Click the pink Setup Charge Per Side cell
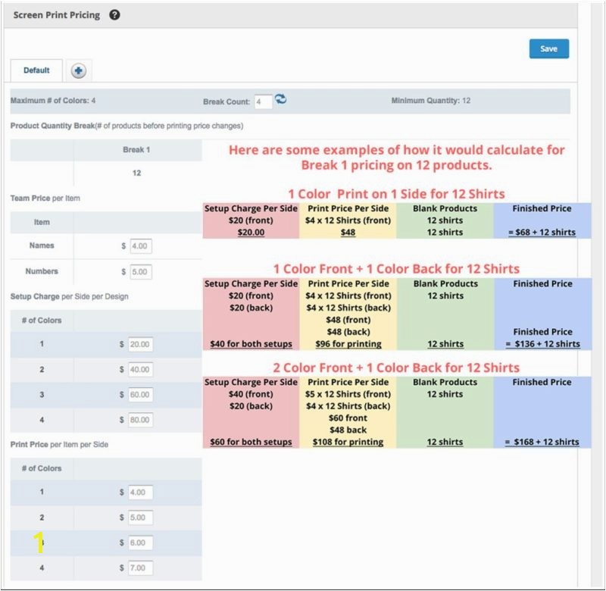This screenshot has width=606, height=591. 251,220
